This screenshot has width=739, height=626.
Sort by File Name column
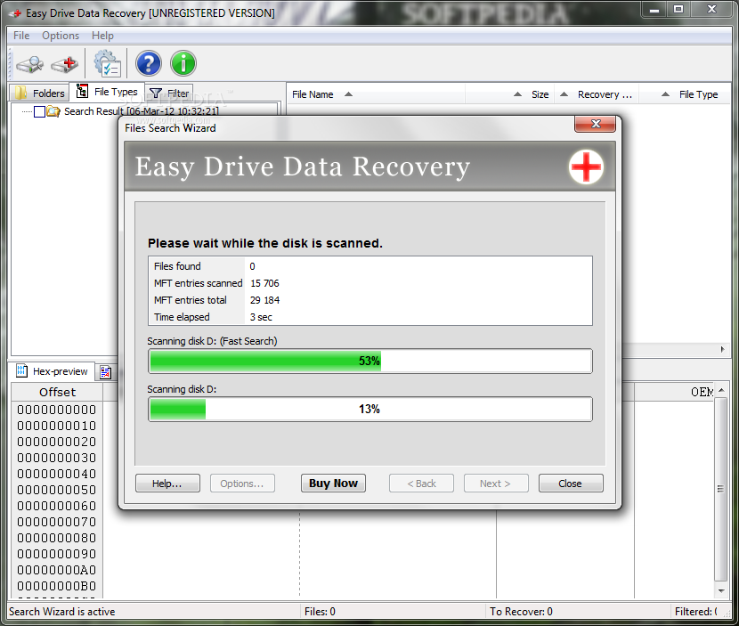click(x=376, y=94)
